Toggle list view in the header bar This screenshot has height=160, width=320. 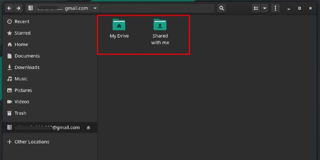pyautogui.click(x=256, y=8)
